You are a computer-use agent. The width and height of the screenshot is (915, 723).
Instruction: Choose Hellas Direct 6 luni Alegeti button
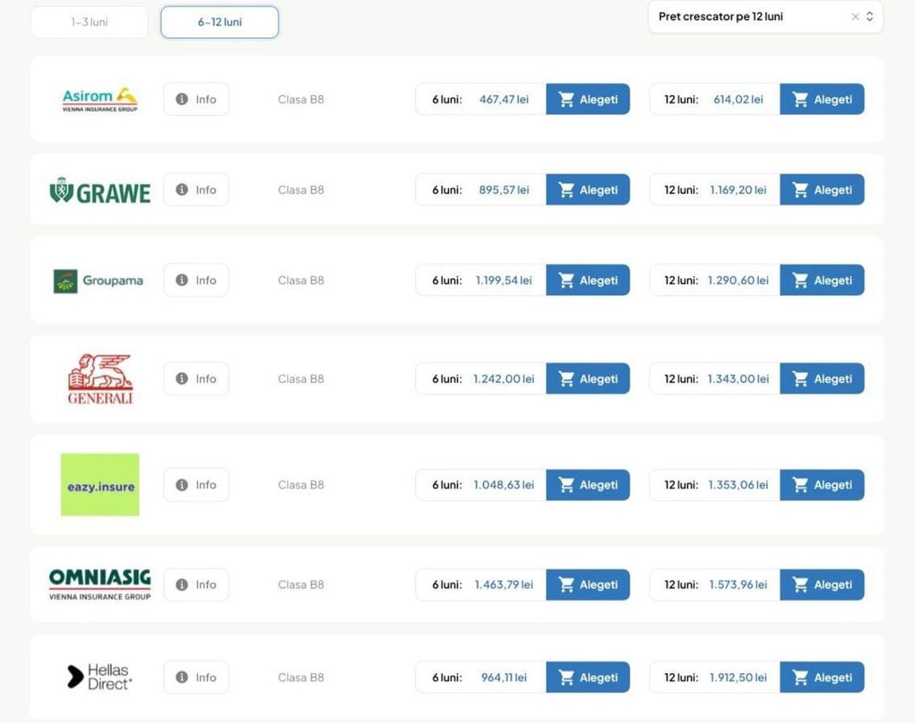tap(588, 677)
